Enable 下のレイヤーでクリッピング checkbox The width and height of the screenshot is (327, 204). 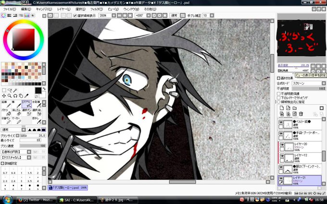coord(278,97)
